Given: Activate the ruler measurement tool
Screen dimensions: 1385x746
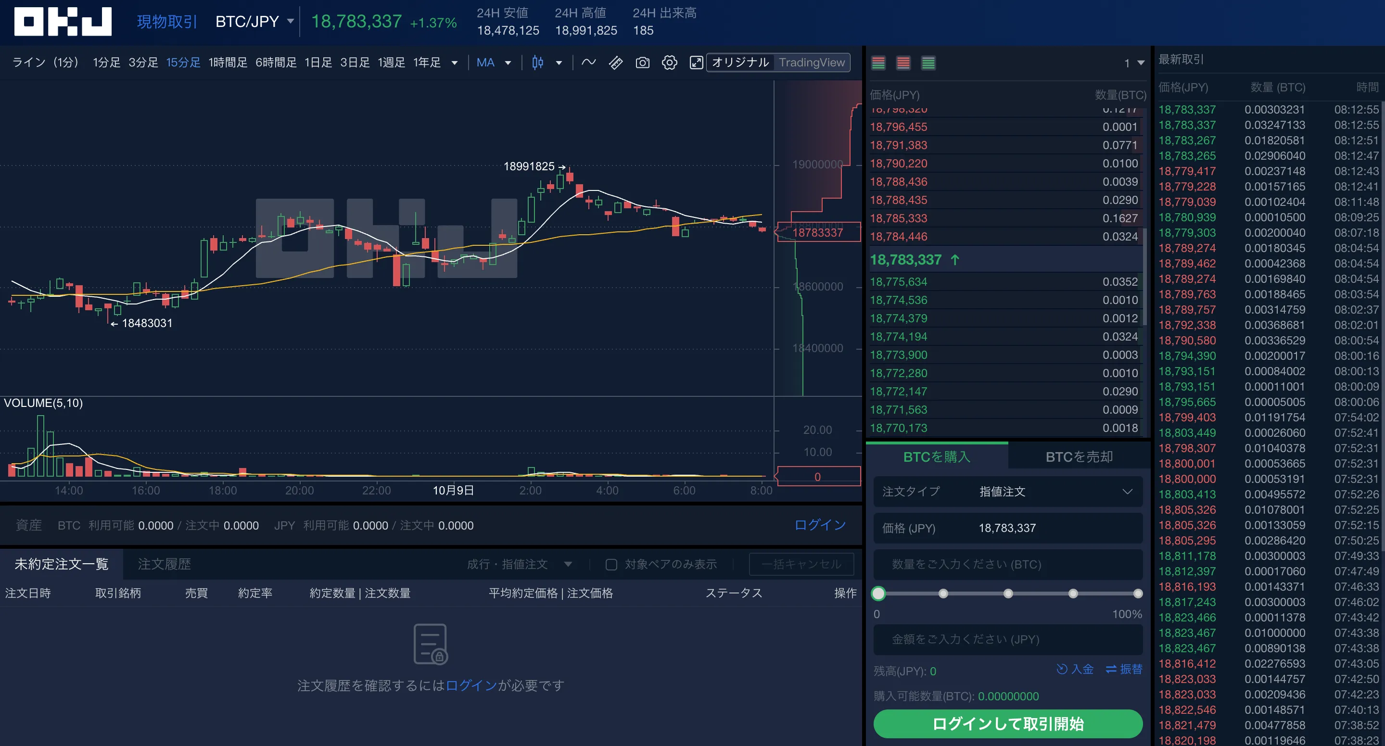Looking at the screenshot, I should point(616,63).
